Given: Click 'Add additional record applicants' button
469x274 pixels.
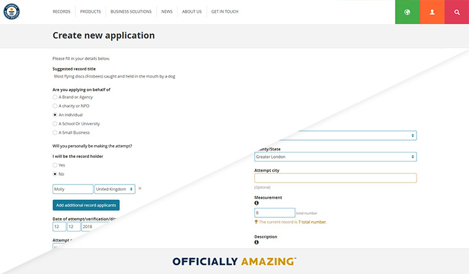Looking at the screenshot, I should 86,205.
